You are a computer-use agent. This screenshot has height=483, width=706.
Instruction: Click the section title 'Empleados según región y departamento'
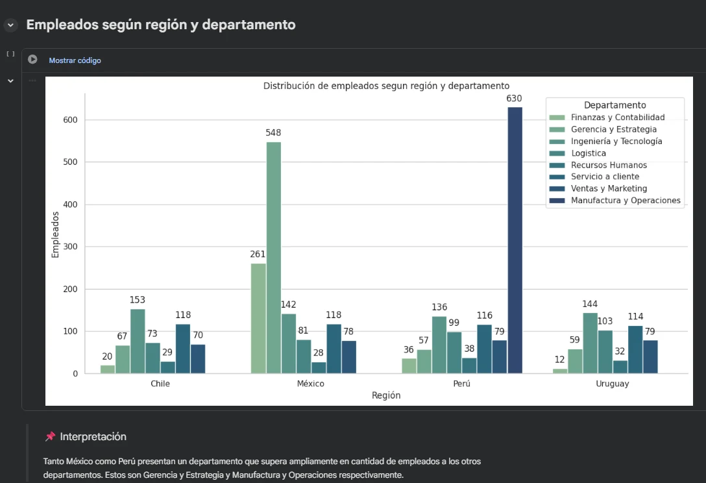tap(161, 25)
